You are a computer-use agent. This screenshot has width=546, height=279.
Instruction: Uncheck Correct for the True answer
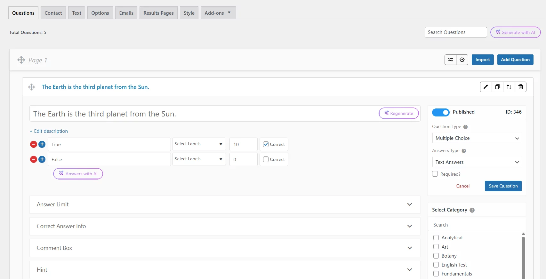pos(266,144)
